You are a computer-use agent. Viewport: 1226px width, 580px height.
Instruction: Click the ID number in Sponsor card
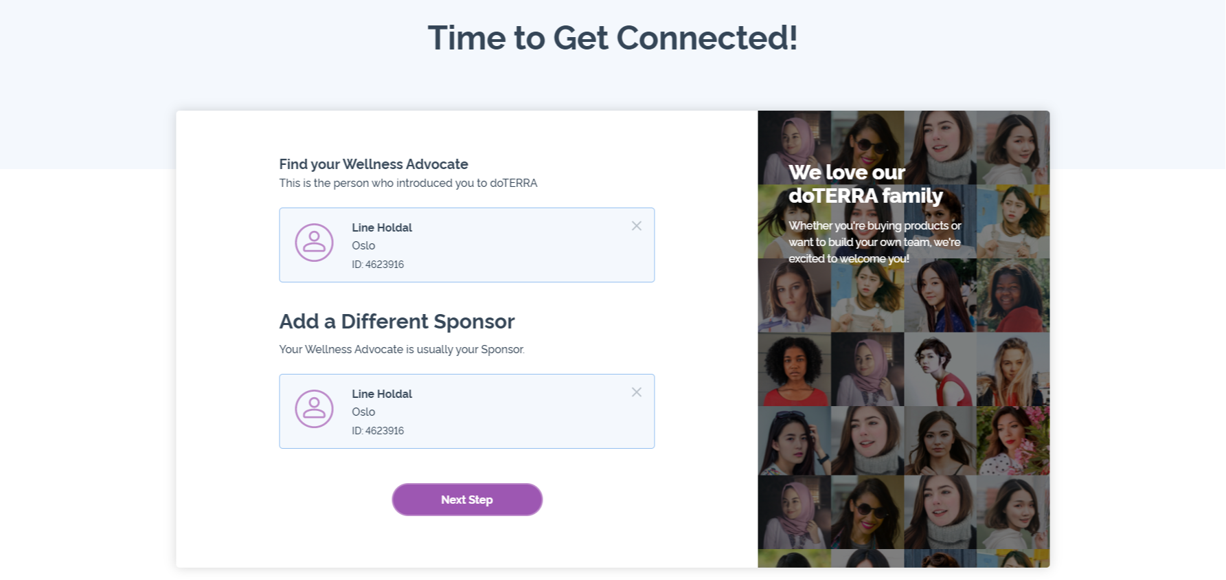[x=378, y=431]
